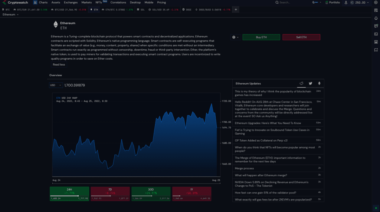Viewport: 380px width, 212px height.
Task: Select the DOGE ticker group
Action: pos(187,10)
